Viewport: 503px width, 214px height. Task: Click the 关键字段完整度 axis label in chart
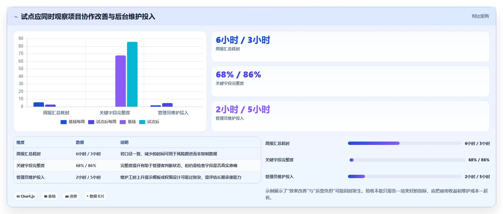(115, 113)
